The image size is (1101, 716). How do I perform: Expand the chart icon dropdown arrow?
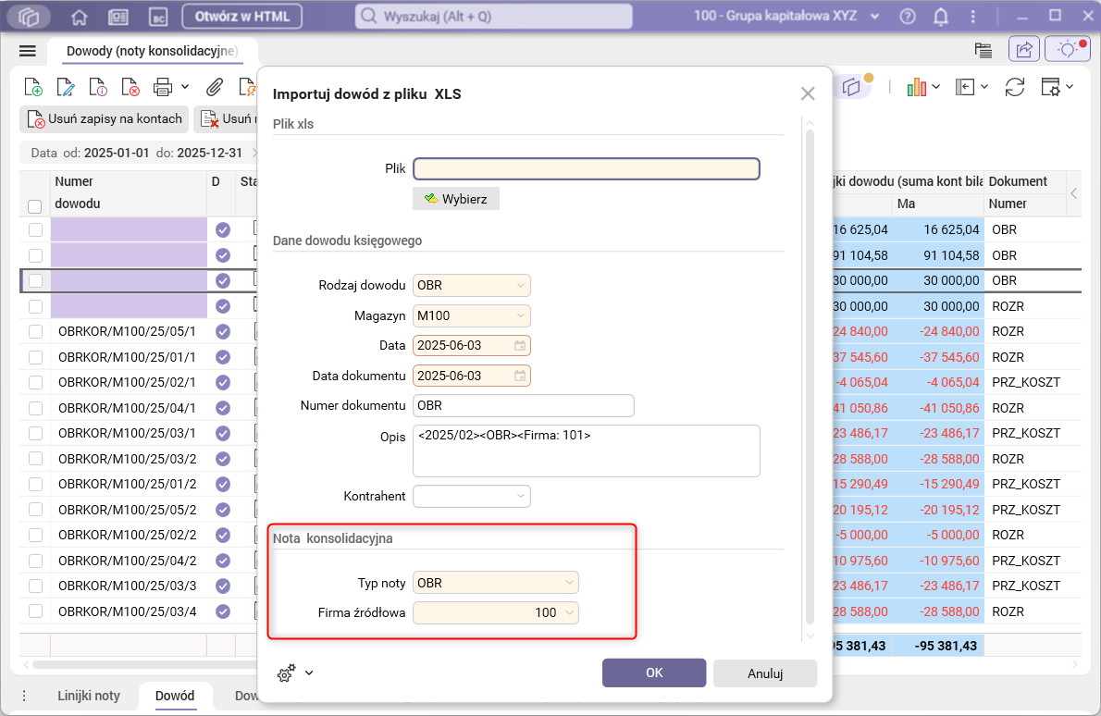coord(936,87)
